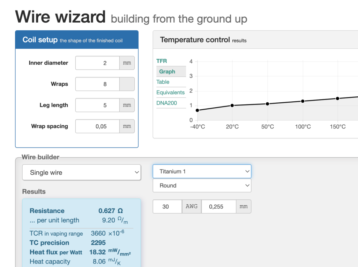Click the -40°C data point on graph
Screen dimensions: 358x267
tap(197, 110)
